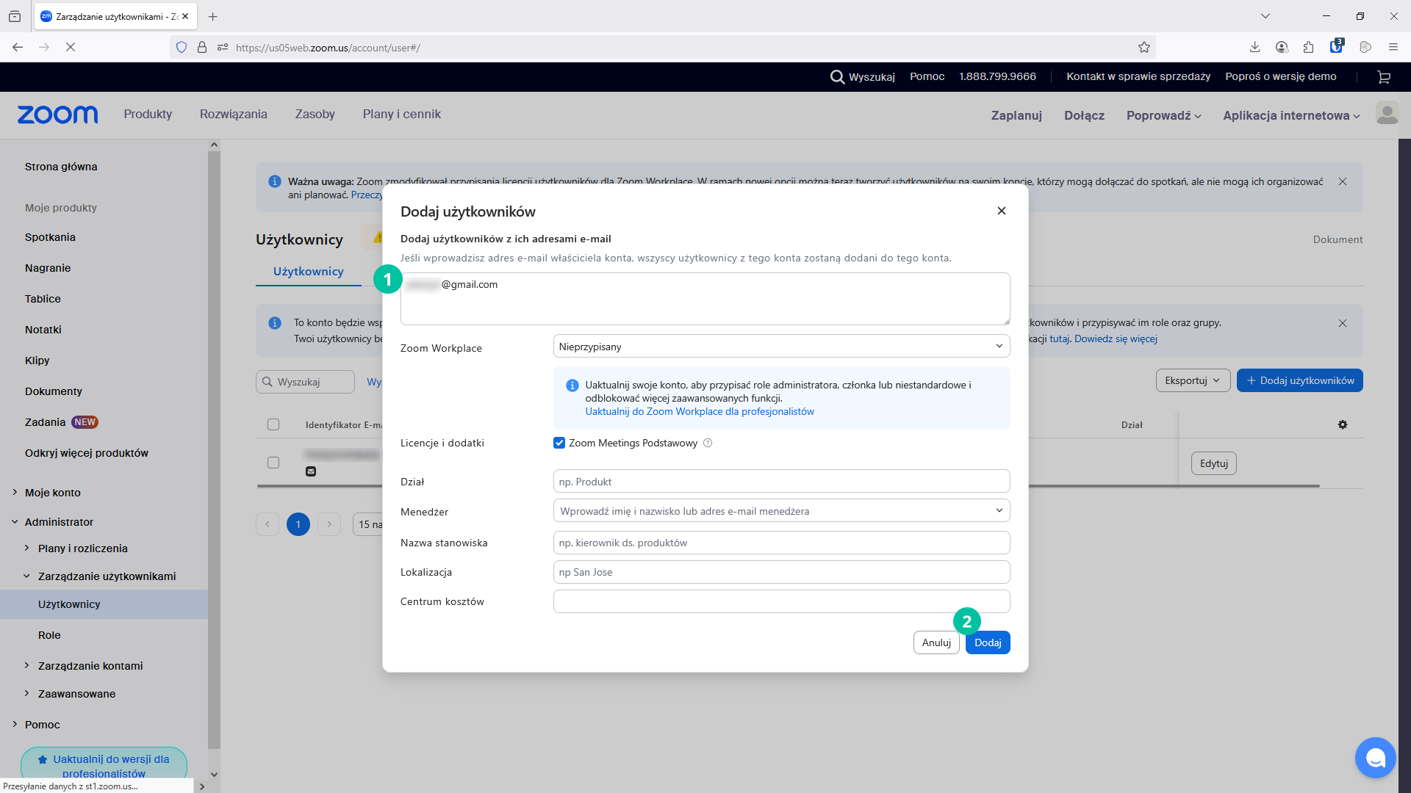
Task: Open the table column settings gear
Action: [1343, 424]
